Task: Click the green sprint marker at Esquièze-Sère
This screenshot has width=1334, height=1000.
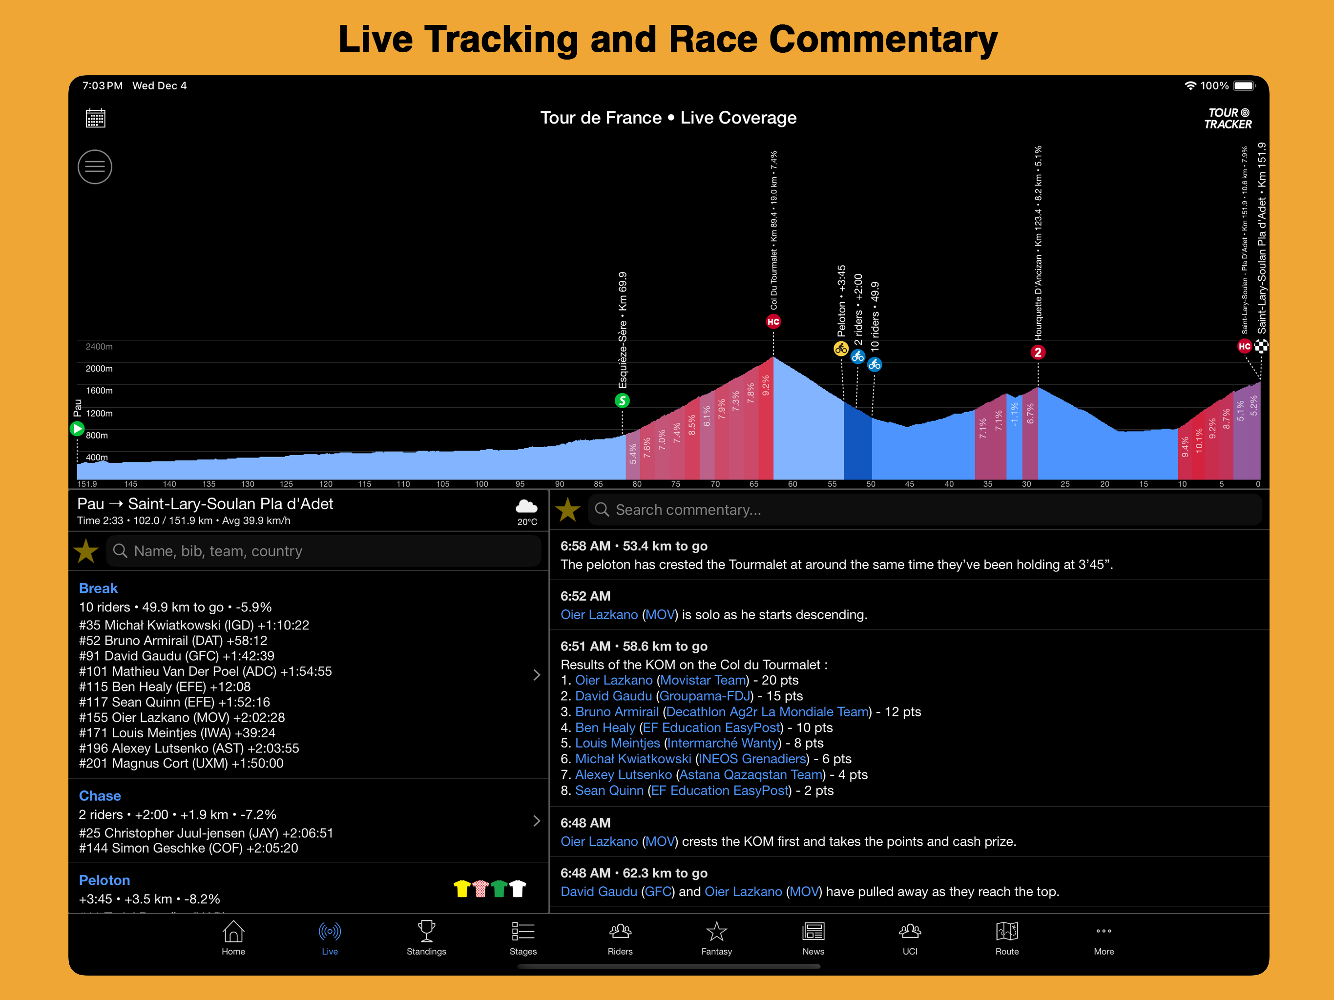Action: coord(622,400)
